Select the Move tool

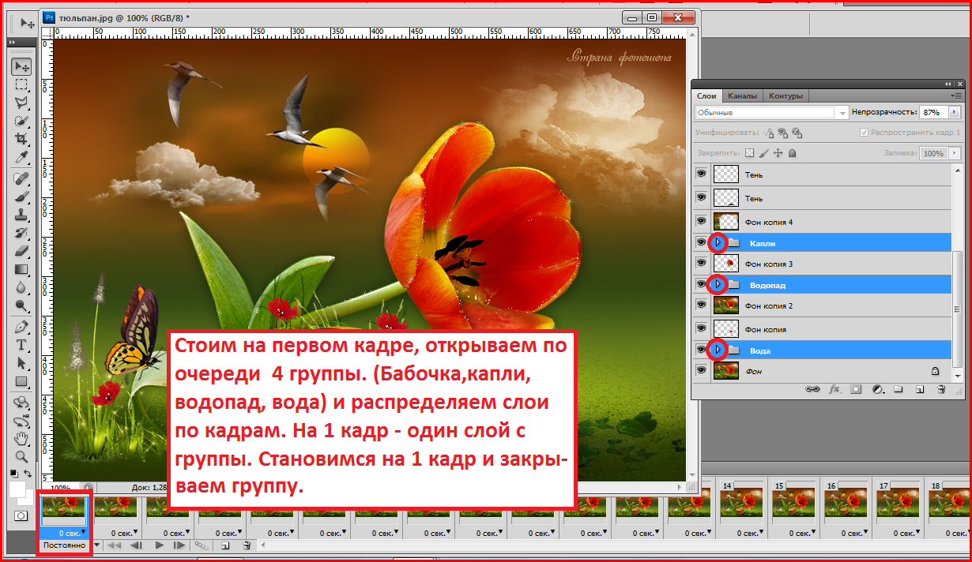pyautogui.click(x=21, y=67)
